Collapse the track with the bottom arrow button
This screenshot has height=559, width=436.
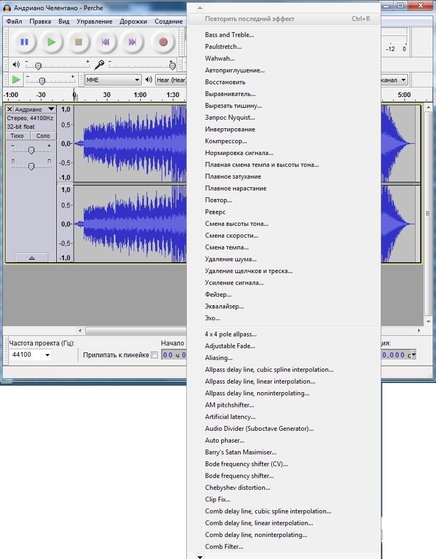[x=32, y=258]
